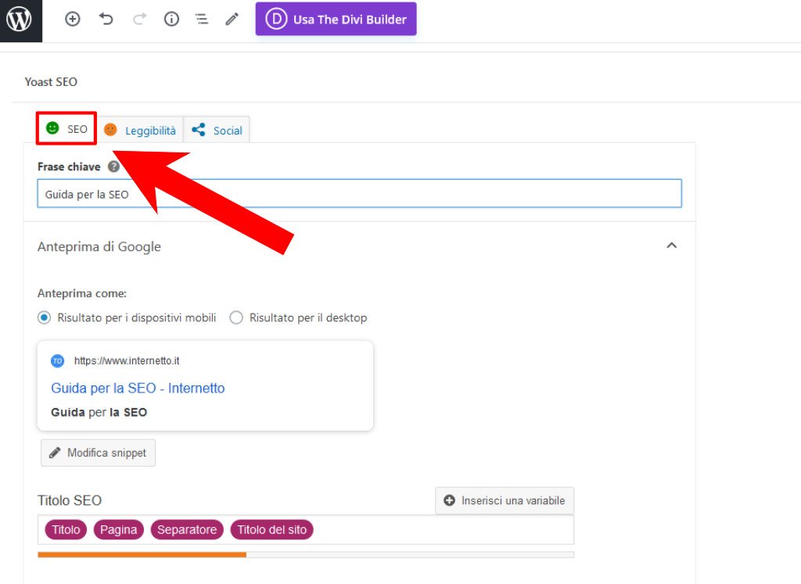The height and width of the screenshot is (584, 801).
Task: Click Usa The Divi Builder button
Action: tap(336, 20)
